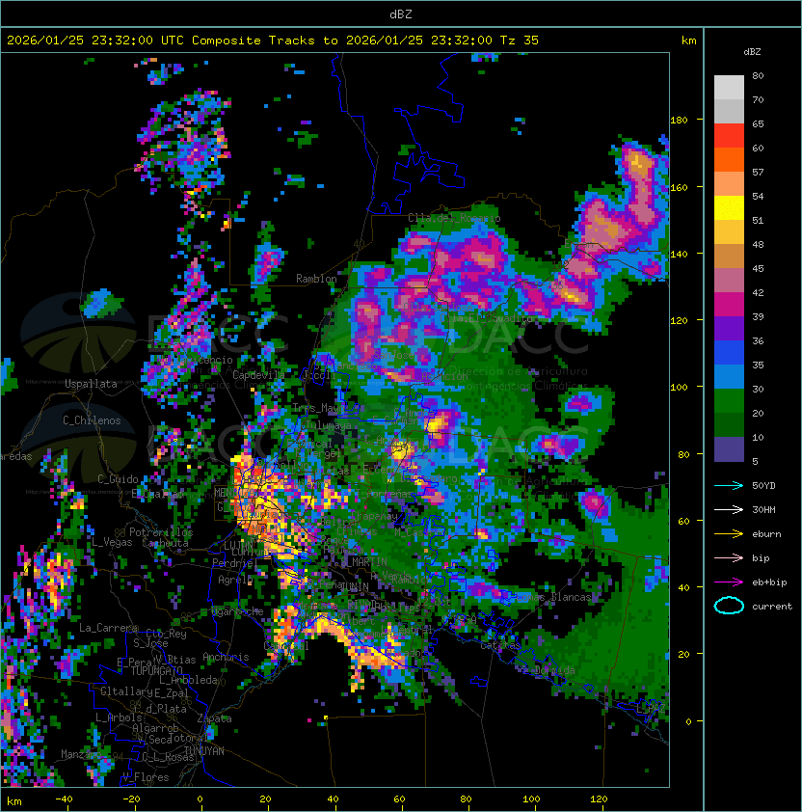Click the cyan 50YD arrow in legend

(x=729, y=486)
